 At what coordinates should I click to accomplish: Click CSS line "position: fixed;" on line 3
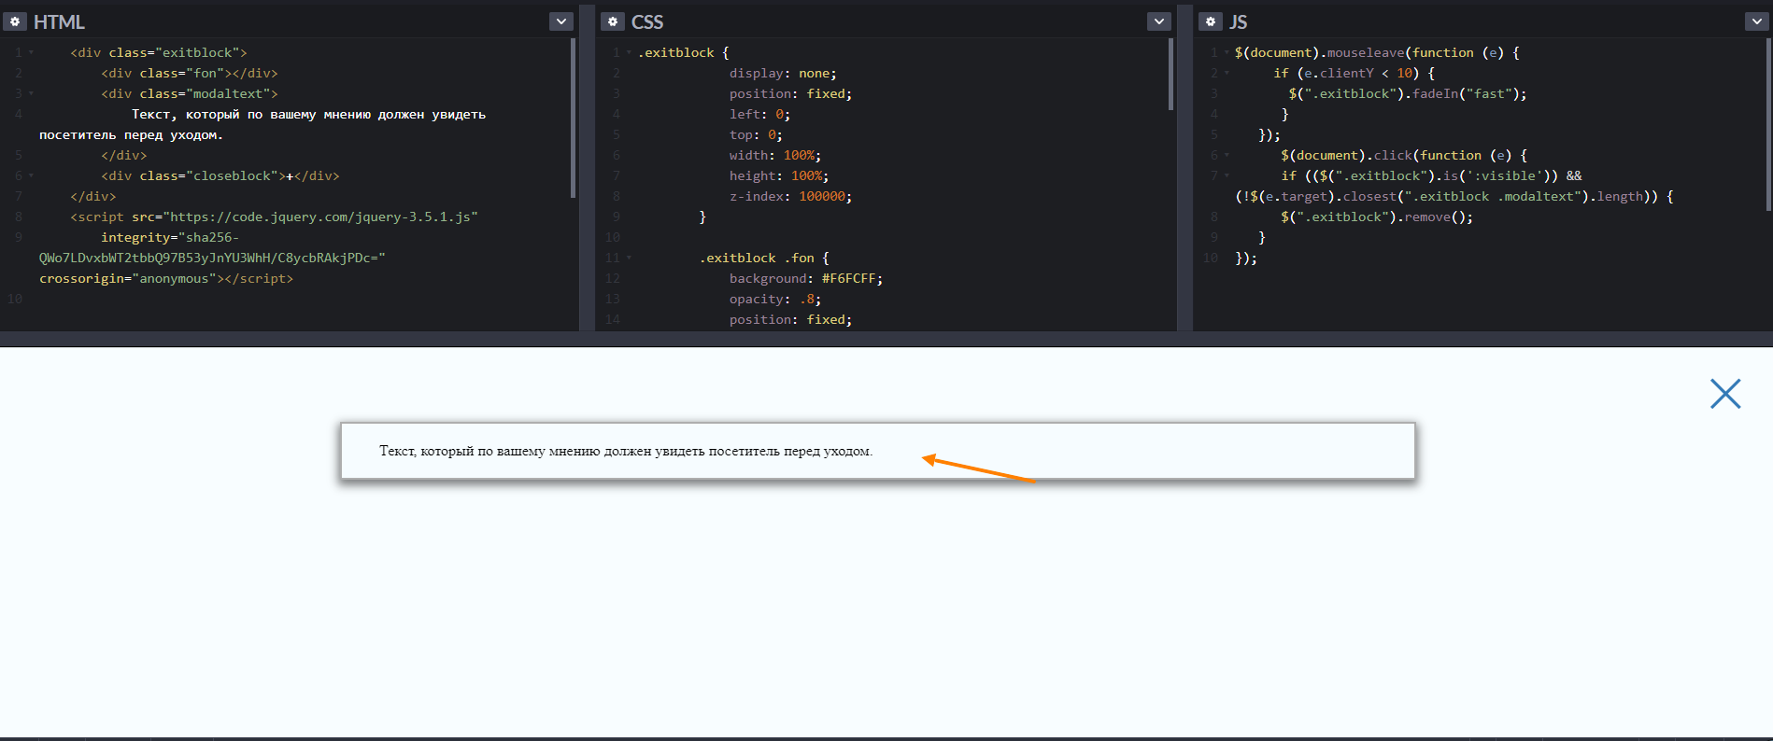click(790, 94)
